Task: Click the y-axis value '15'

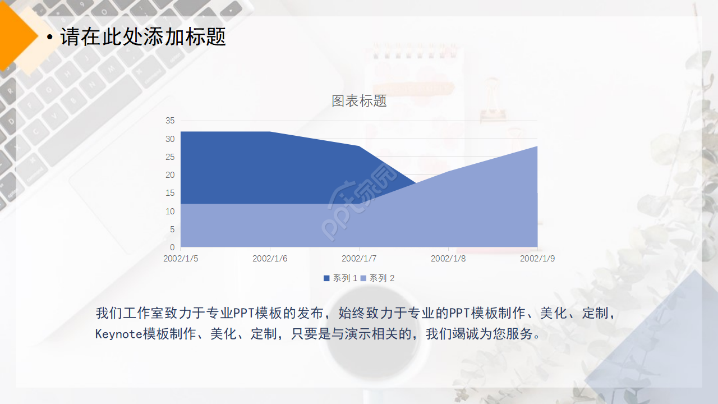Action: point(170,193)
